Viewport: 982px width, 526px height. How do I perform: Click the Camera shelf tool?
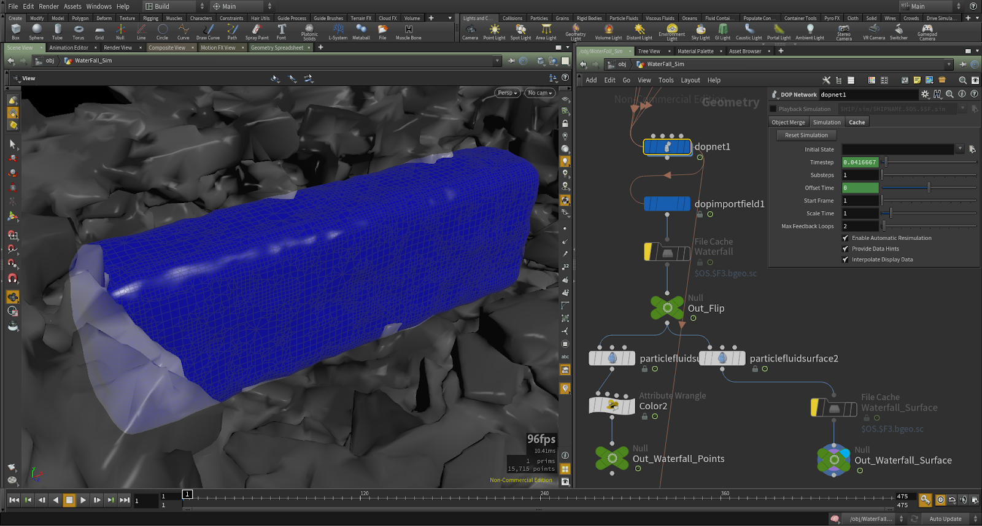pos(470,31)
